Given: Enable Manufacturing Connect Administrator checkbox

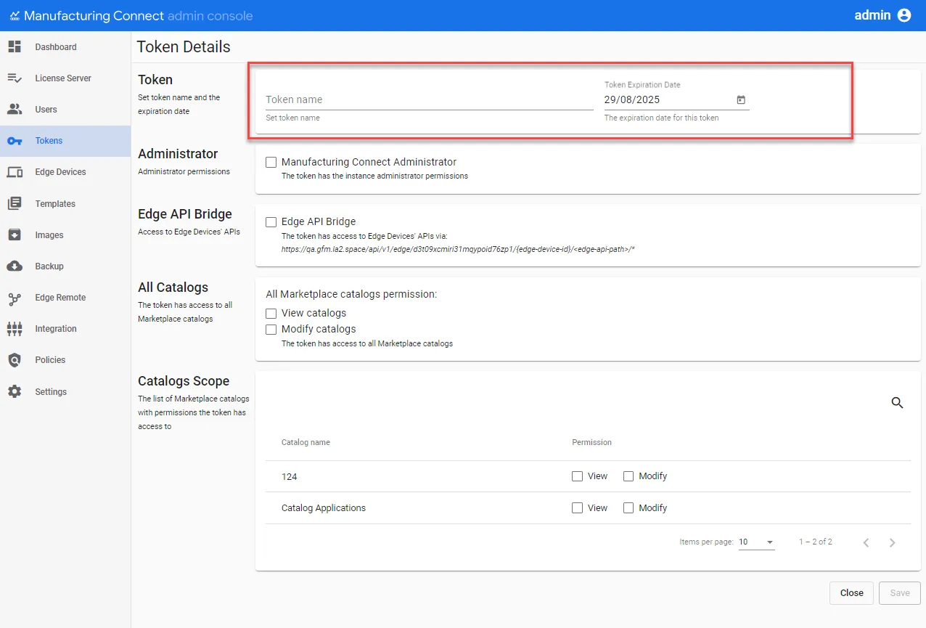Looking at the screenshot, I should pos(271,163).
